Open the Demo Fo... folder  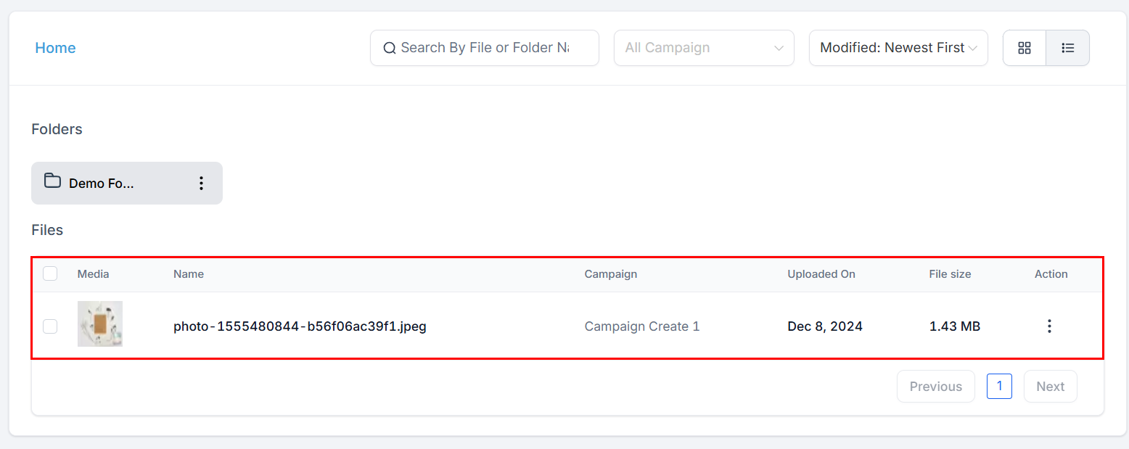point(102,184)
